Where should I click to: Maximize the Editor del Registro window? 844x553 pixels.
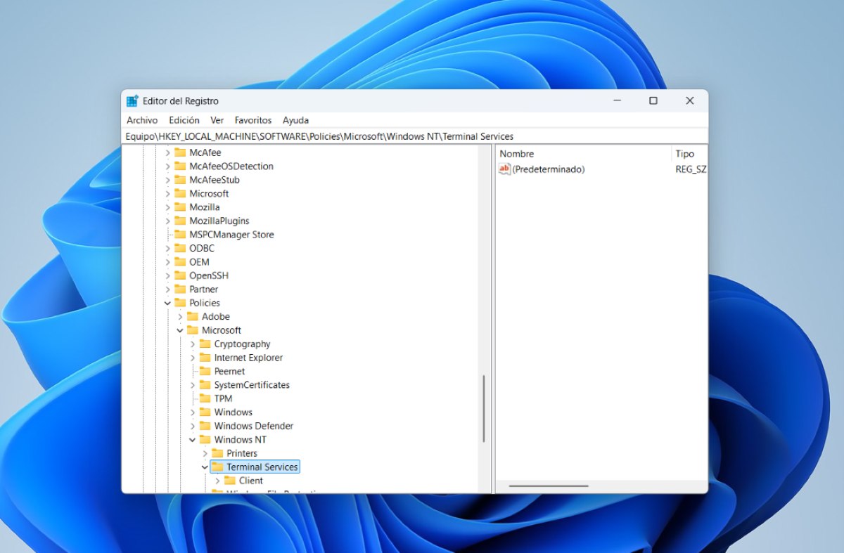(653, 101)
